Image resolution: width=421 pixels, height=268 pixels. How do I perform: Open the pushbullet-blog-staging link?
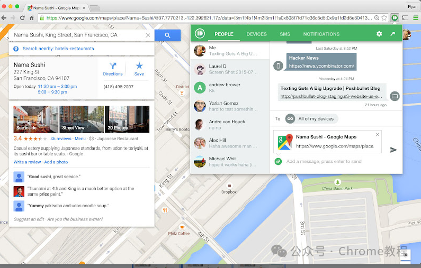331,96
